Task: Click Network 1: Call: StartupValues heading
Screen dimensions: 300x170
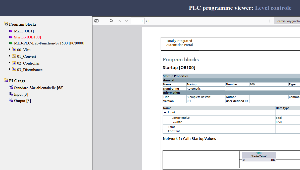Action: (x=189, y=139)
